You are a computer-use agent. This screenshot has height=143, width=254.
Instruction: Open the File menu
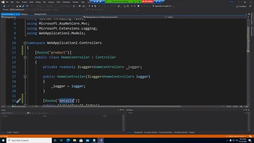pyautogui.click(x=7, y=2)
